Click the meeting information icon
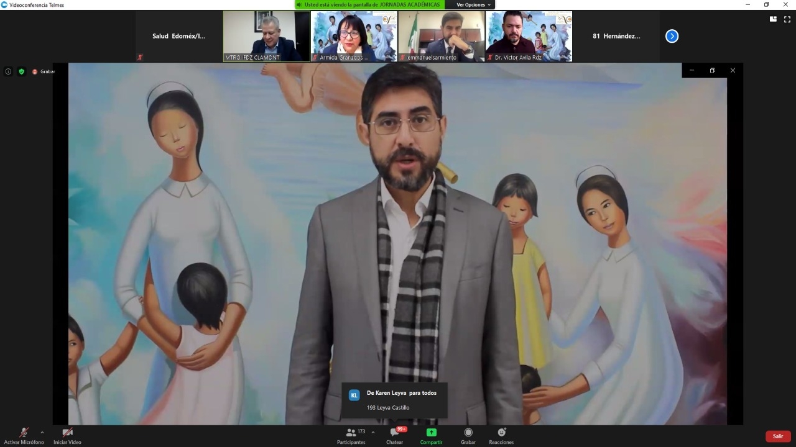796x447 pixels. 8,71
